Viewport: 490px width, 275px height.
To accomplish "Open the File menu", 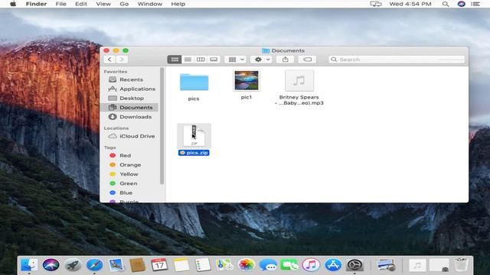I will coord(60,4).
